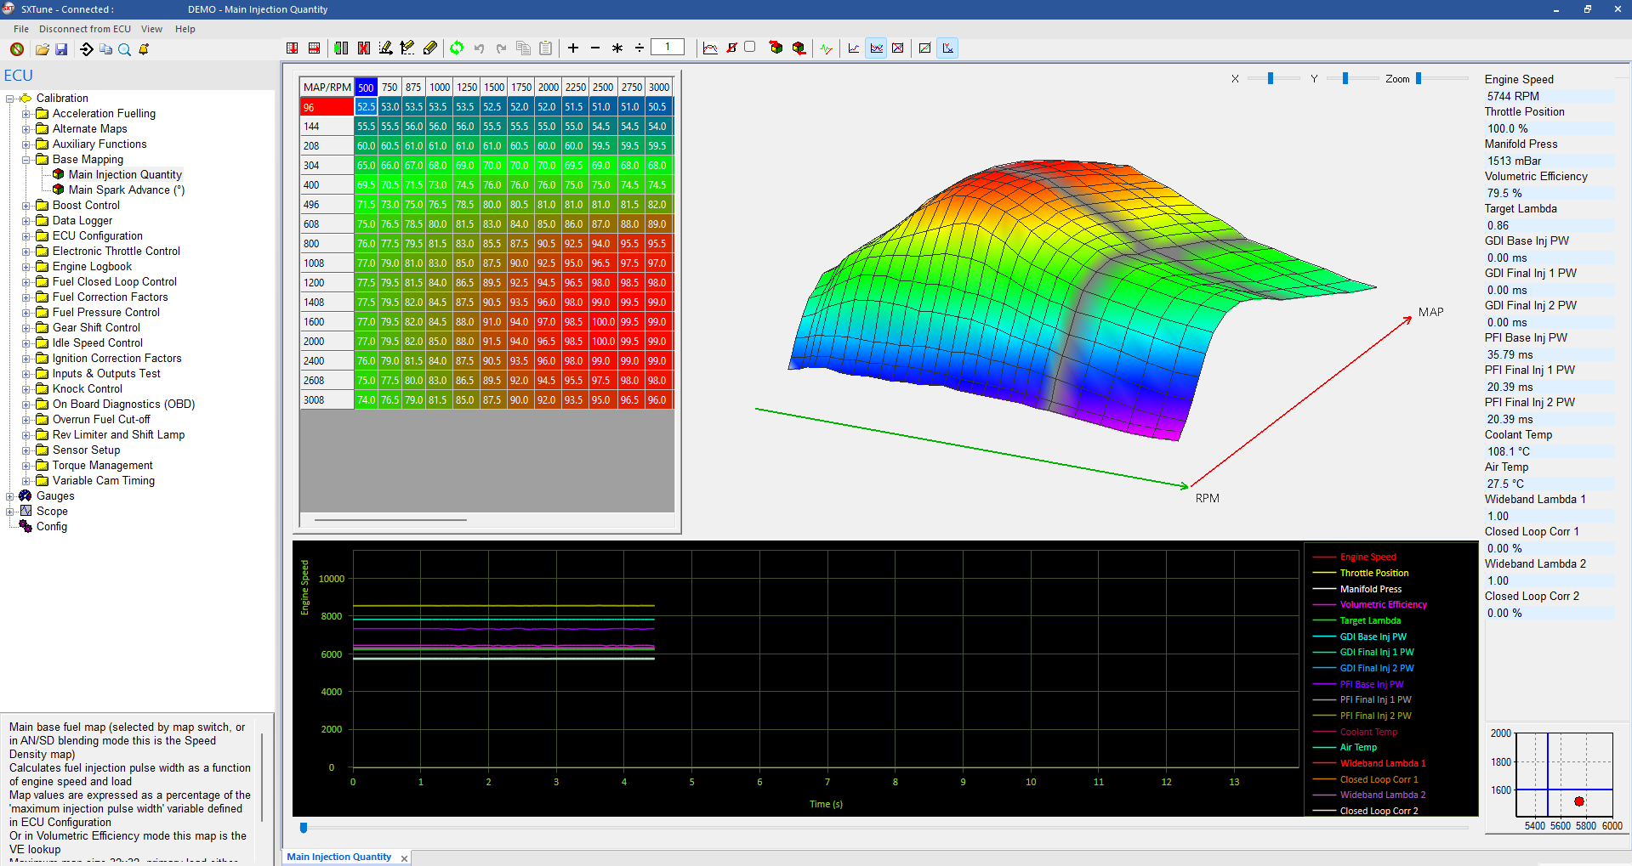The height and width of the screenshot is (866, 1632).
Task: Click the green-arrow insert column icon
Action: (341, 48)
